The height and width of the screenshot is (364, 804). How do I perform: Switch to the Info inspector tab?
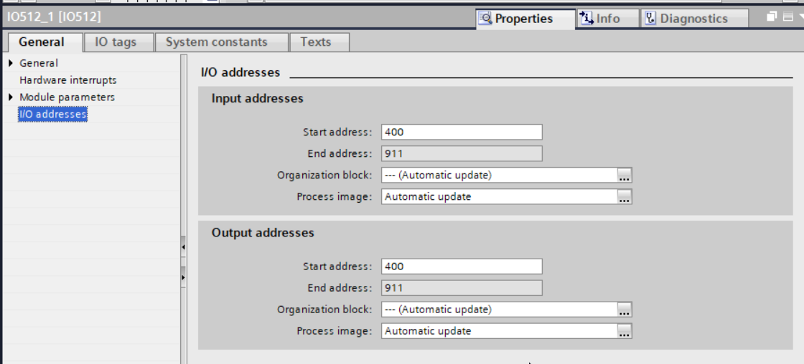point(608,19)
